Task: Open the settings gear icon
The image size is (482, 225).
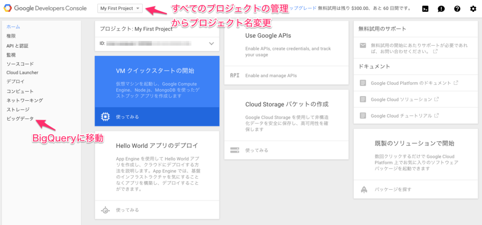Action: tap(473, 8)
